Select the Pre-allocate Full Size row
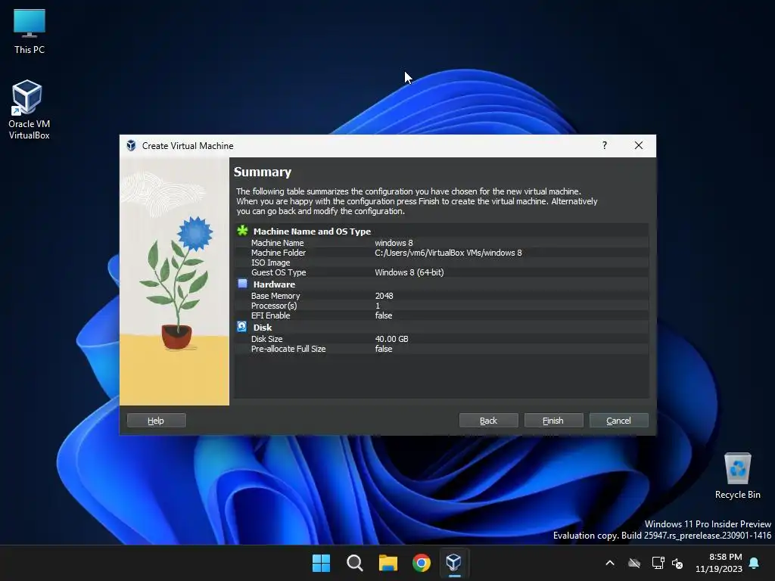 [x=441, y=349]
